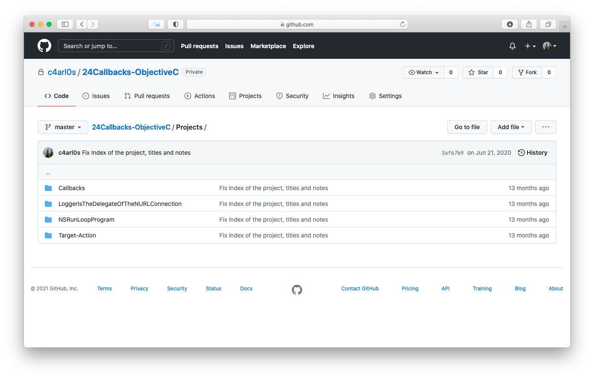The image size is (594, 379).
Task: Open the Watch dropdown
Action: pos(423,72)
